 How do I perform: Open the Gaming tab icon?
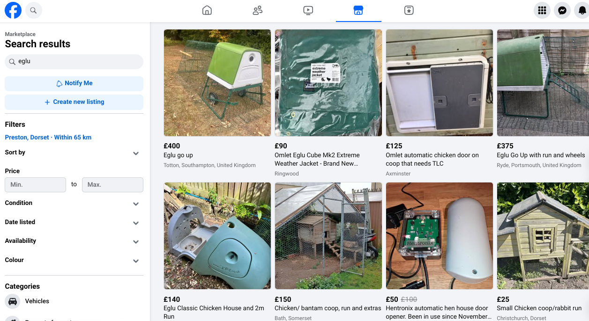(409, 10)
